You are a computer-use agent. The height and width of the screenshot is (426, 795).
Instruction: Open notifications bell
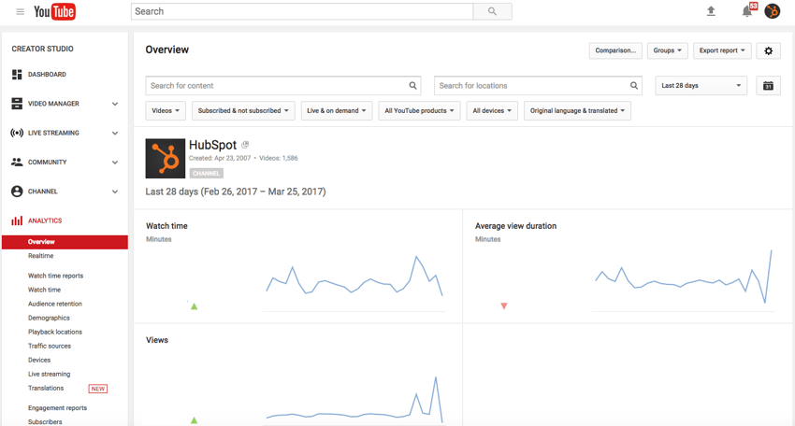pos(747,11)
